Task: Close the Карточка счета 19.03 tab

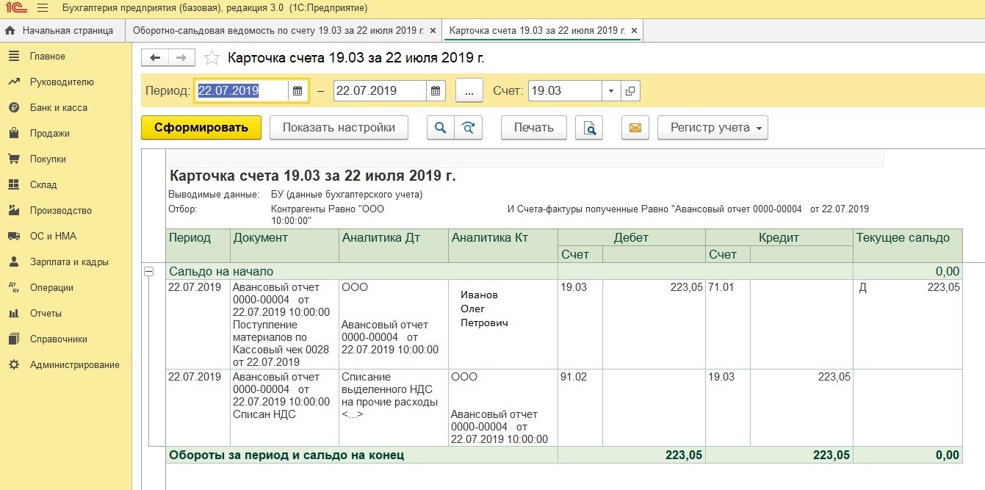Action: click(633, 30)
